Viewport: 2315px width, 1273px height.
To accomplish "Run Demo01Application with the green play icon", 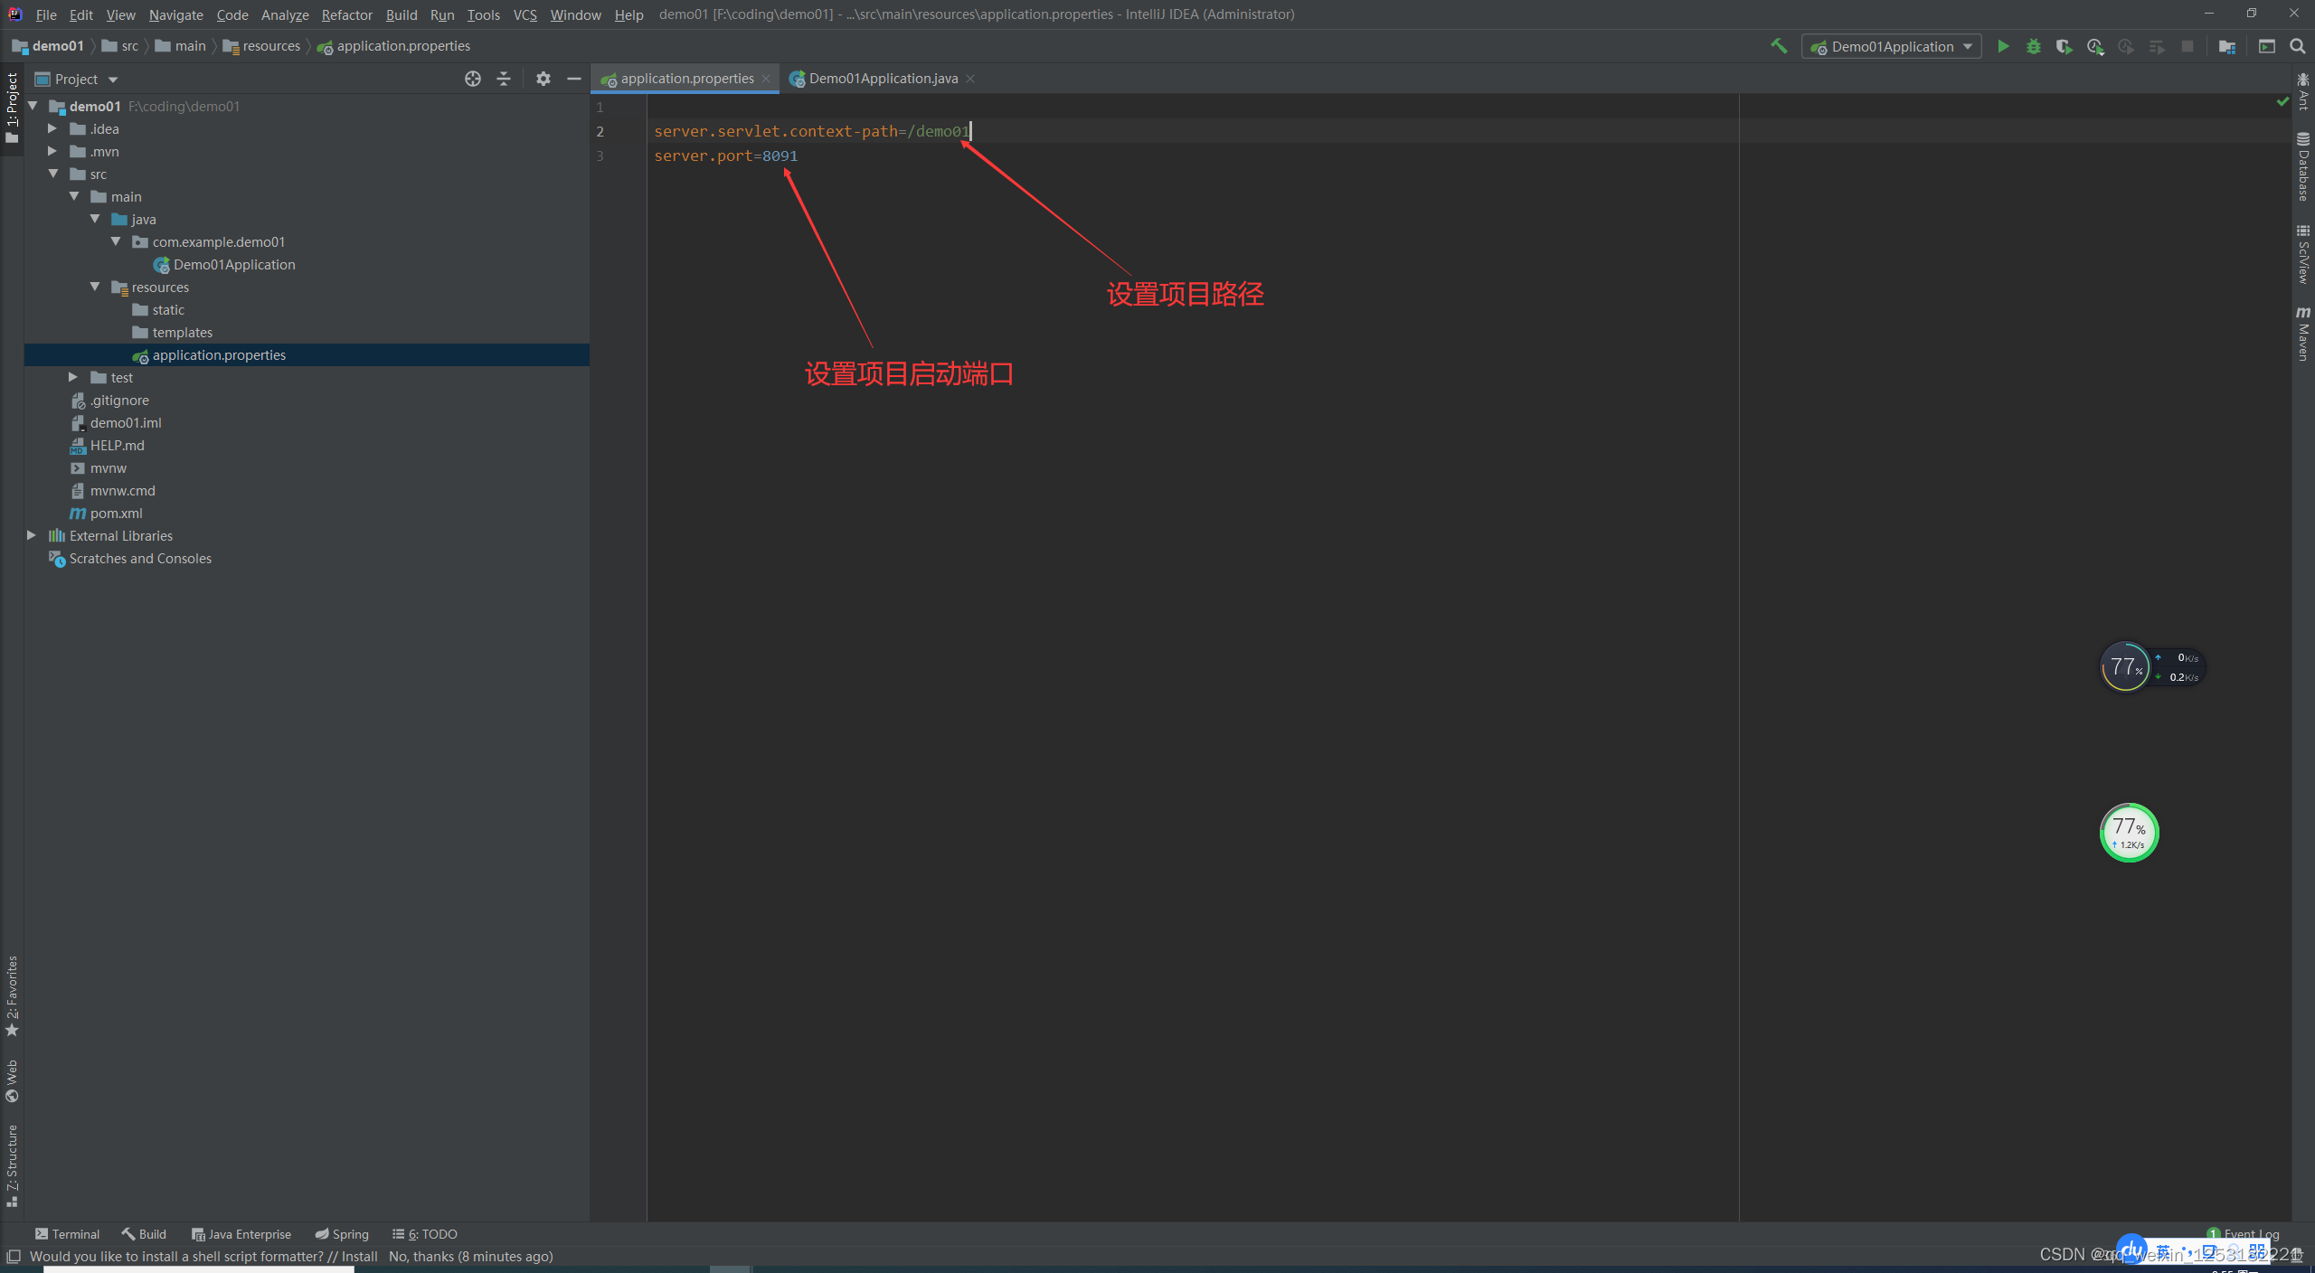I will pyautogui.click(x=2003, y=46).
